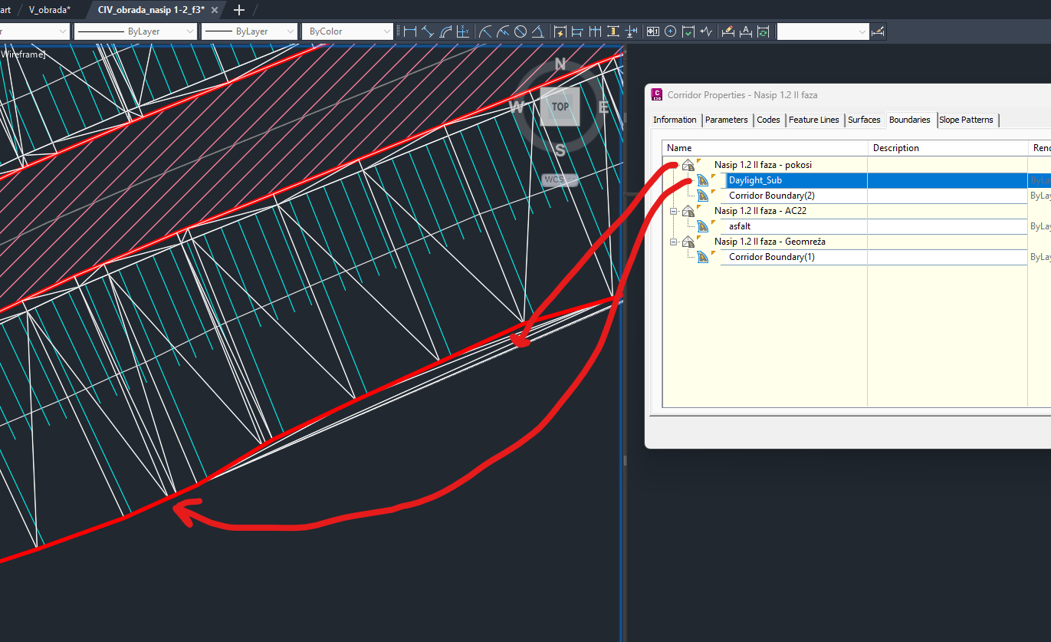The width and height of the screenshot is (1051, 642).
Task: Select the Jogged Linear dimension tool
Action: (706, 31)
